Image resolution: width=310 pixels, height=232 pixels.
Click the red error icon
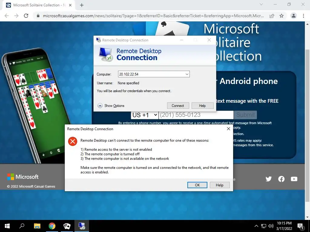(x=73, y=141)
